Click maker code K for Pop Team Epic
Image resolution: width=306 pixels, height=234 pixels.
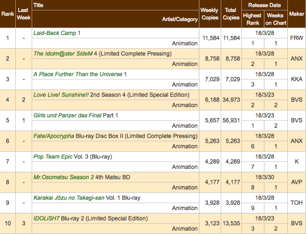point(296,162)
